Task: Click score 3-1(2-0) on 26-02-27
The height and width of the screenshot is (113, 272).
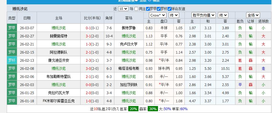Action: 92,36
